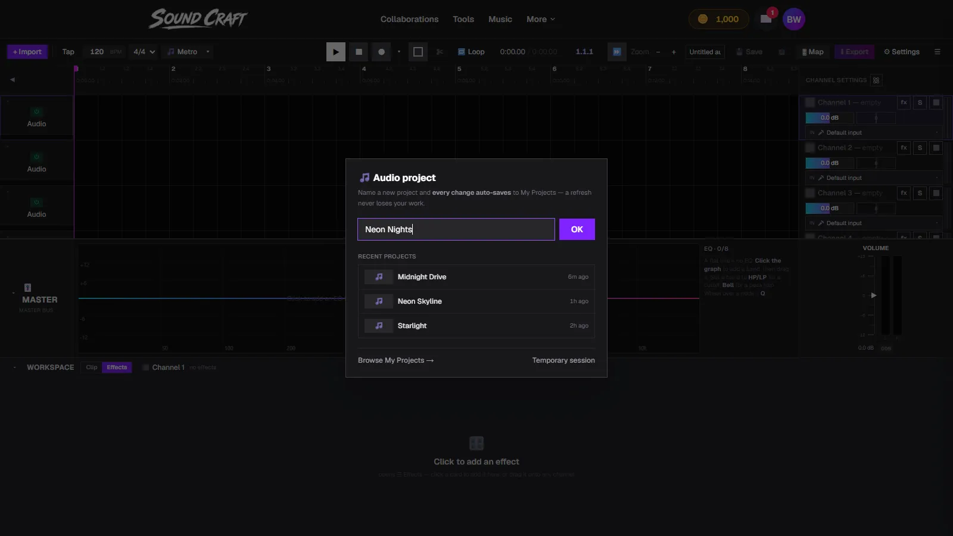Tick the Channel 2 checkbox
This screenshot has height=536, width=953.
(810, 148)
